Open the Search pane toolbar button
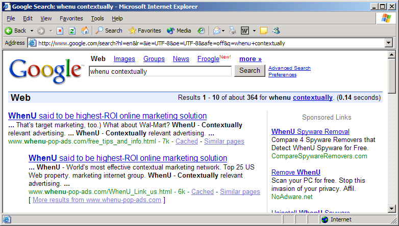This screenshot has width=399, height=226. pos(109,31)
